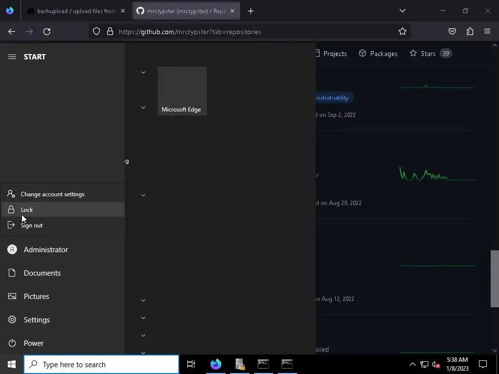499x374 pixels.
Task: Click the Stars count badge 39
Action: click(x=446, y=54)
